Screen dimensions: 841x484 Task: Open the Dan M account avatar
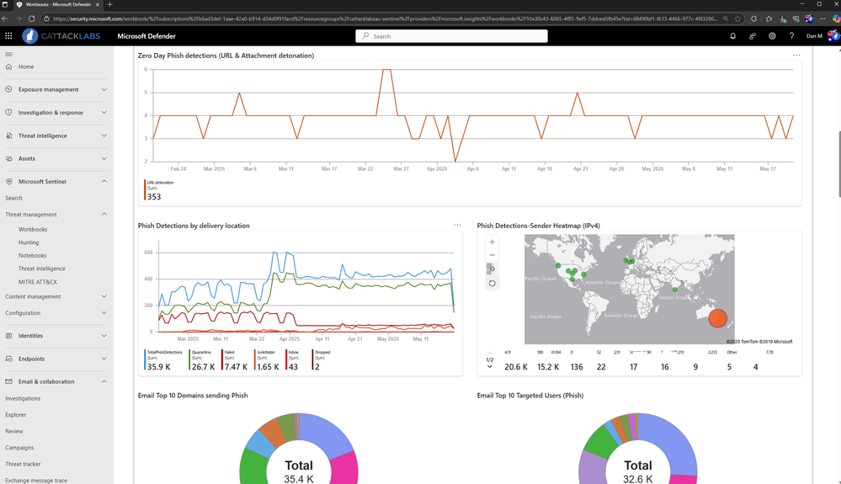tap(833, 36)
